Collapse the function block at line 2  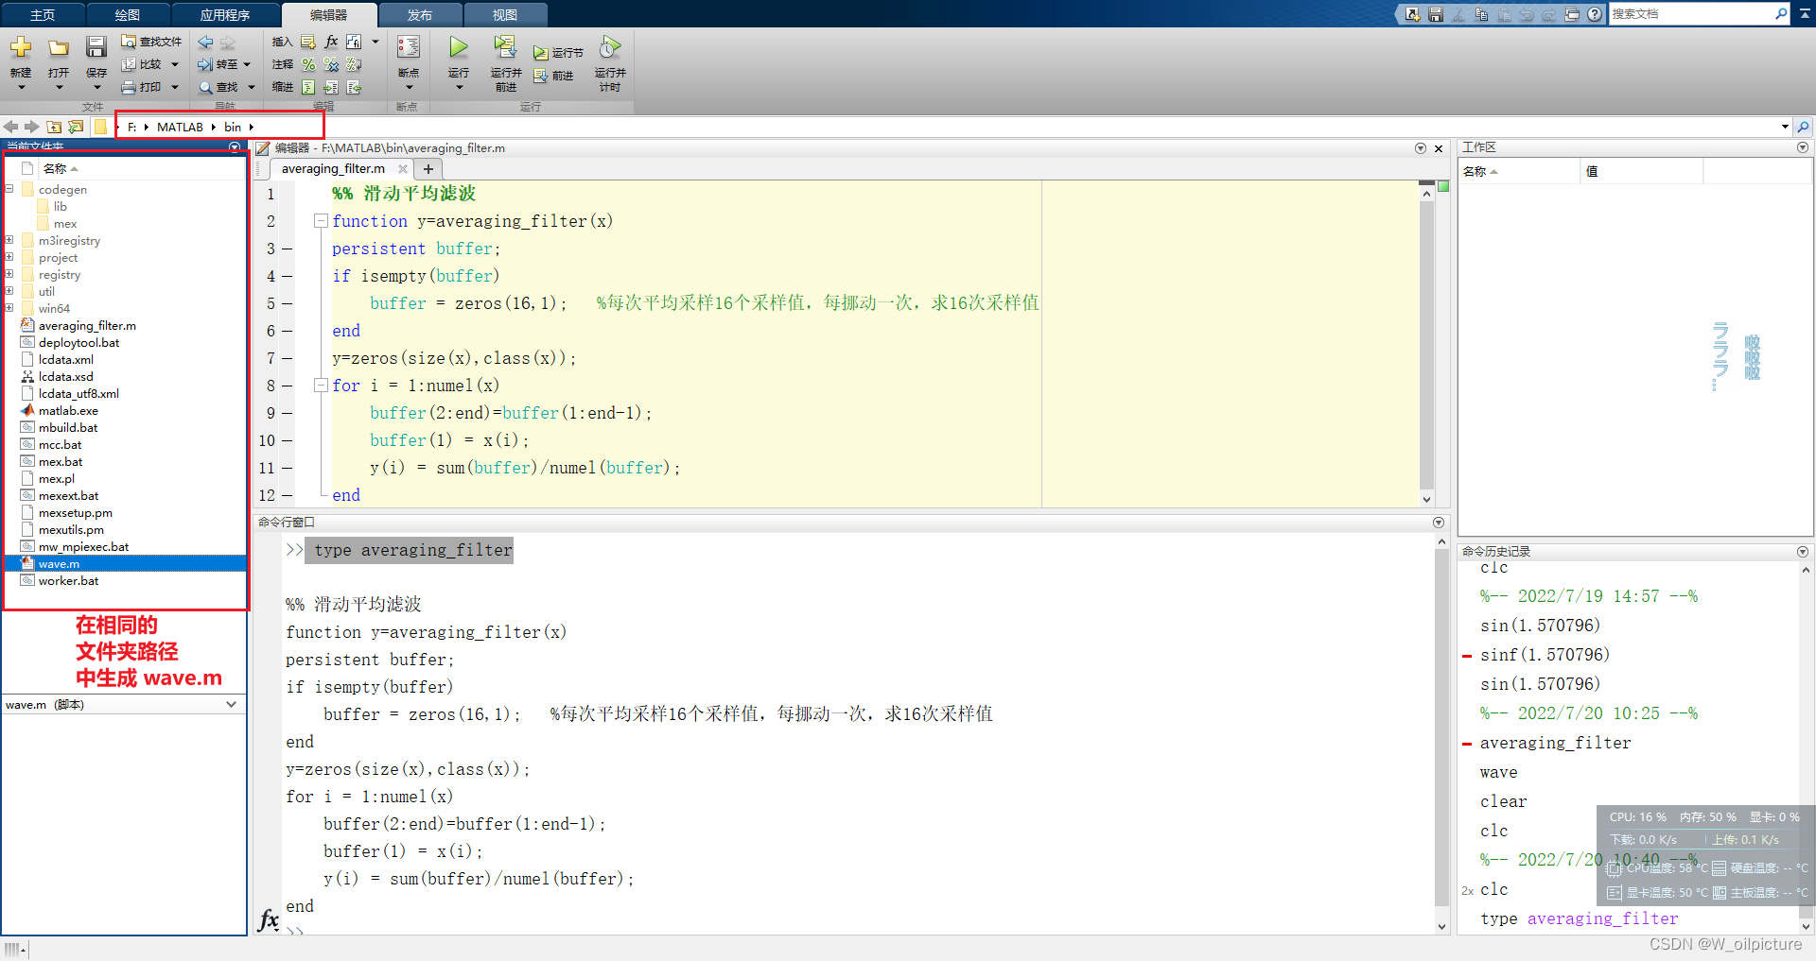321,221
